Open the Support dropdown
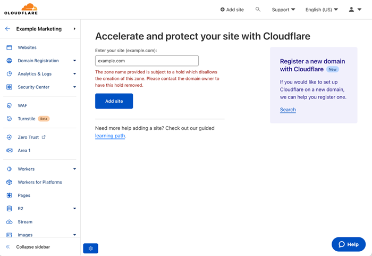This screenshot has height=256, width=372. [283, 10]
